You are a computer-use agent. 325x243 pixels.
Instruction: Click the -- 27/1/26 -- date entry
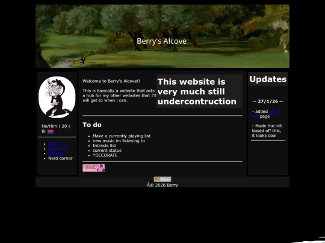tap(268, 101)
